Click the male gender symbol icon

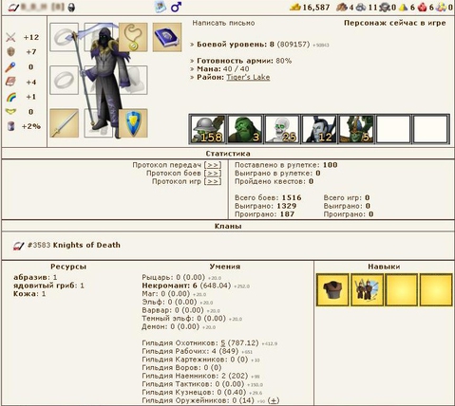coord(176,7)
